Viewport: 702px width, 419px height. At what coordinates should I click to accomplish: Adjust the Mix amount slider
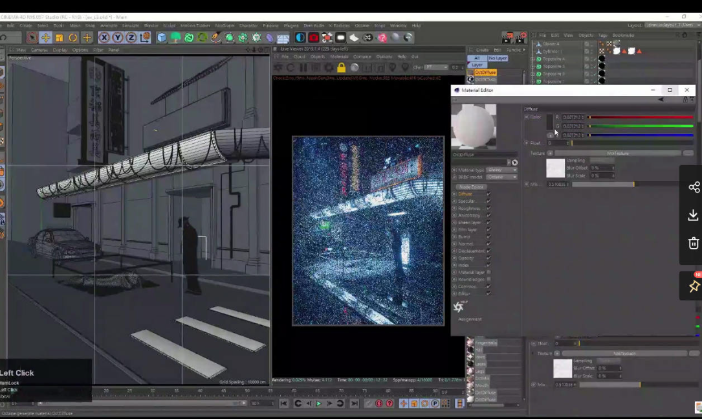click(x=626, y=184)
